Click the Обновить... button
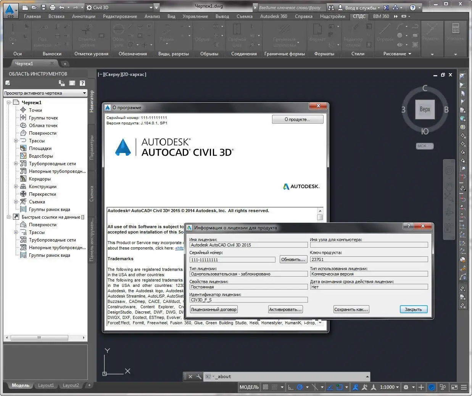This screenshot has width=472, height=396. point(293,259)
